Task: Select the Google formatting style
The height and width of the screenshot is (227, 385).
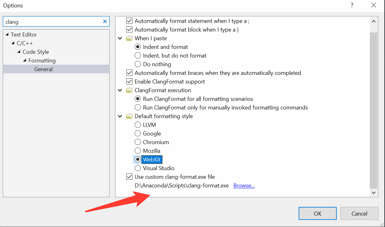Action: click(138, 134)
